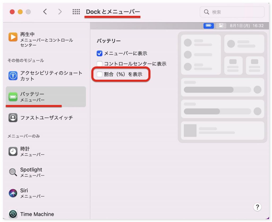Go back with the left chevron button

pyautogui.click(x=45, y=12)
